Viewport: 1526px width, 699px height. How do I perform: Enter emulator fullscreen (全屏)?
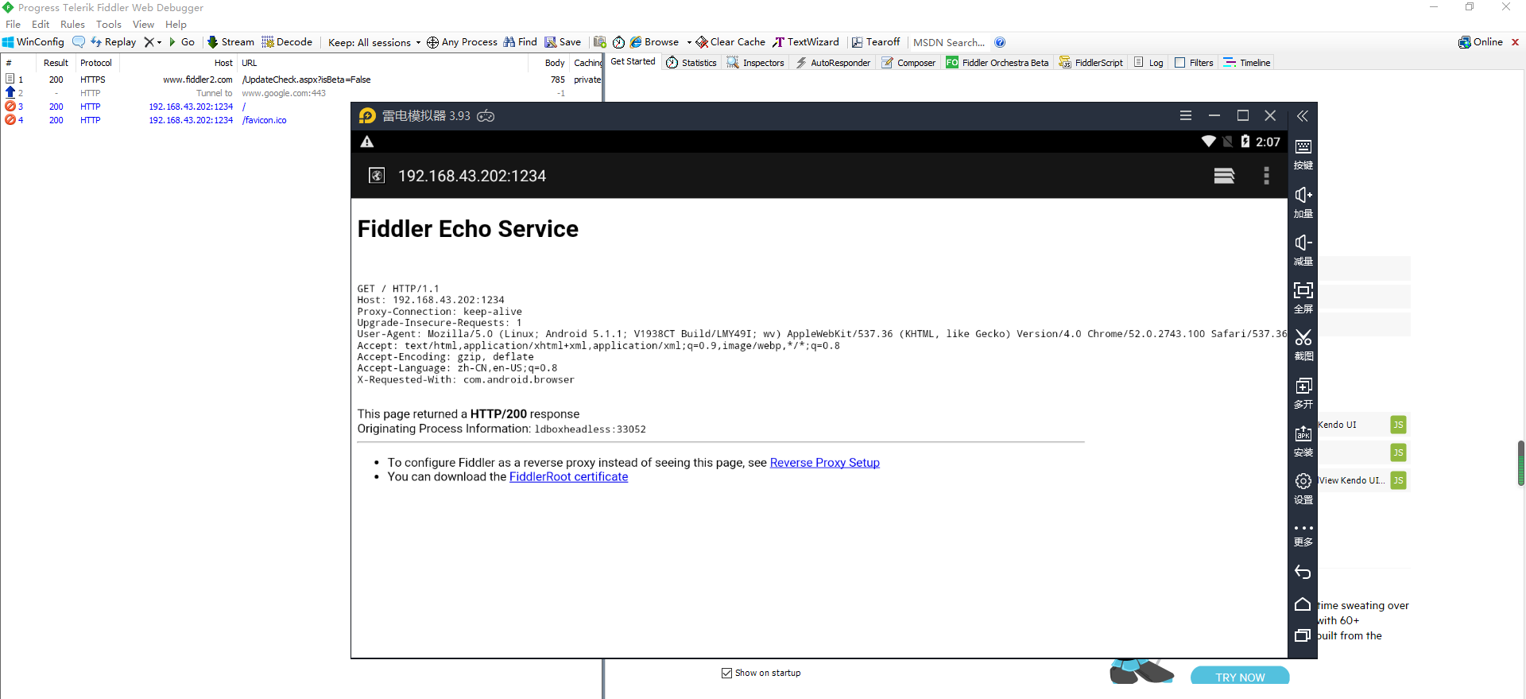pyautogui.click(x=1303, y=297)
